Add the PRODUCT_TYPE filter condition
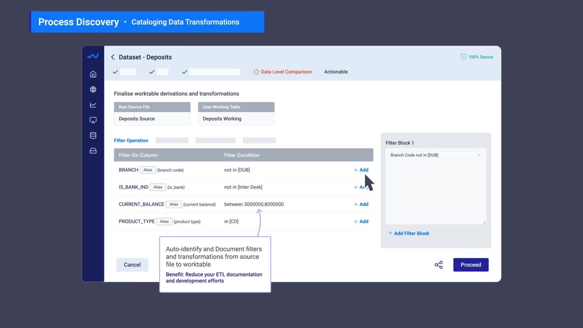The image size is (583, 328). pos(361,222)
